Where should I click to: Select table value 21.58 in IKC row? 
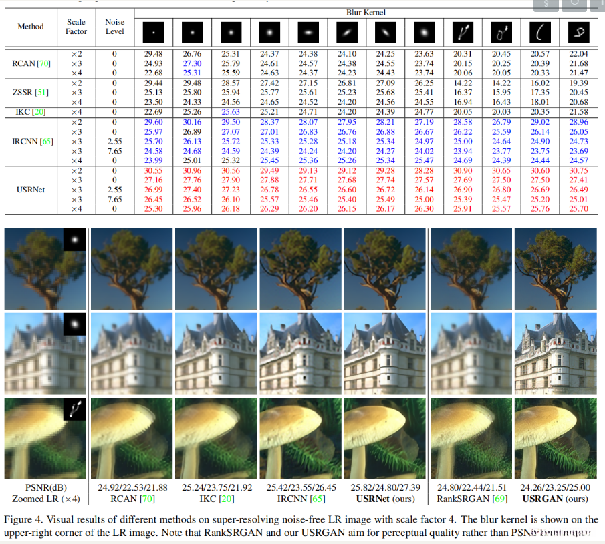(579, 112)
